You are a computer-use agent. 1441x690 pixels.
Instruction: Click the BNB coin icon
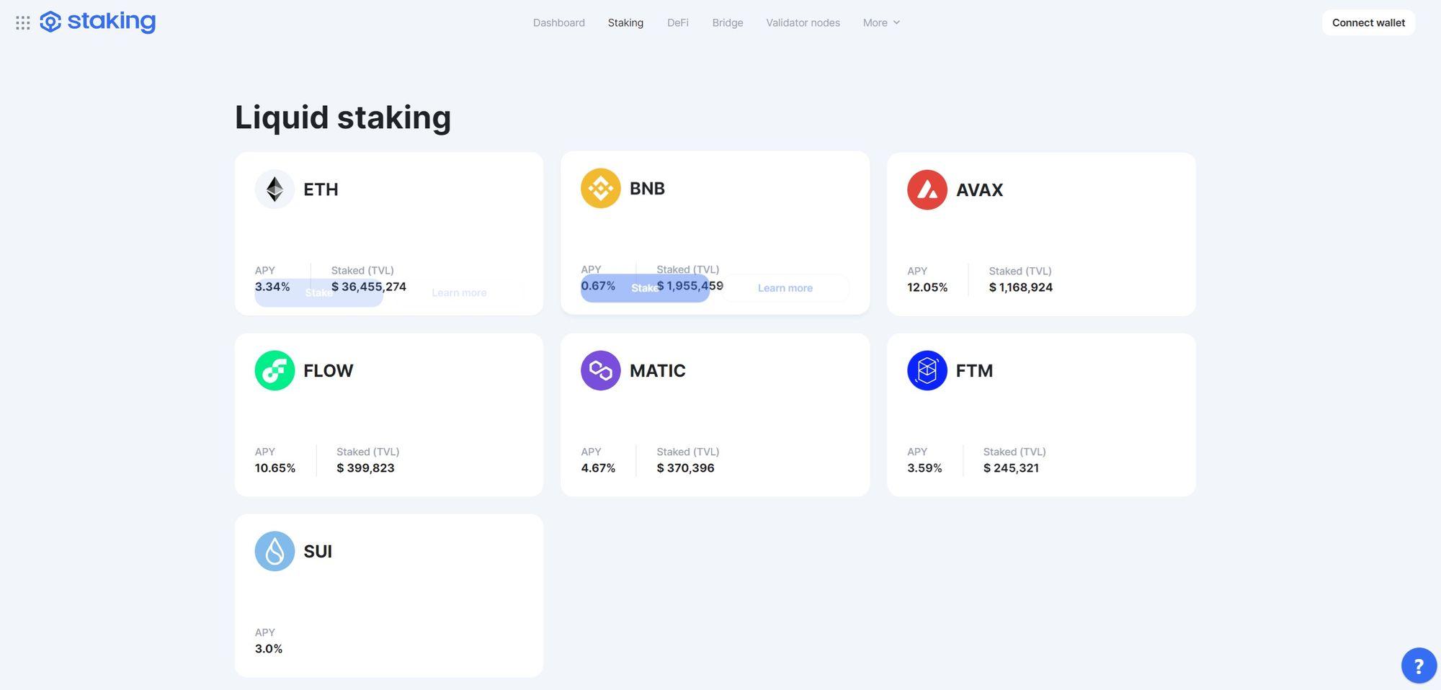[x=601, y=188]
